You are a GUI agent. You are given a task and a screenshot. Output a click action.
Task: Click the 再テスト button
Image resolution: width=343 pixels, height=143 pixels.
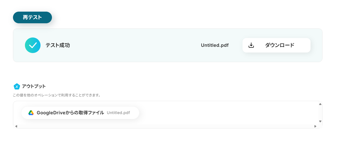[32, 18]
